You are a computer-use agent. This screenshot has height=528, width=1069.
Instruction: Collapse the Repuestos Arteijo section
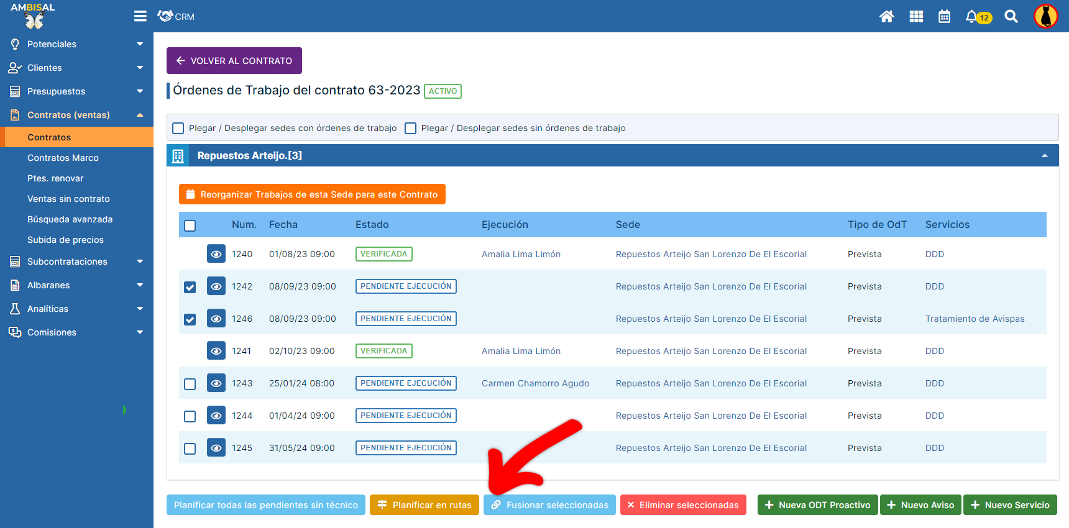click(1044, 156)
